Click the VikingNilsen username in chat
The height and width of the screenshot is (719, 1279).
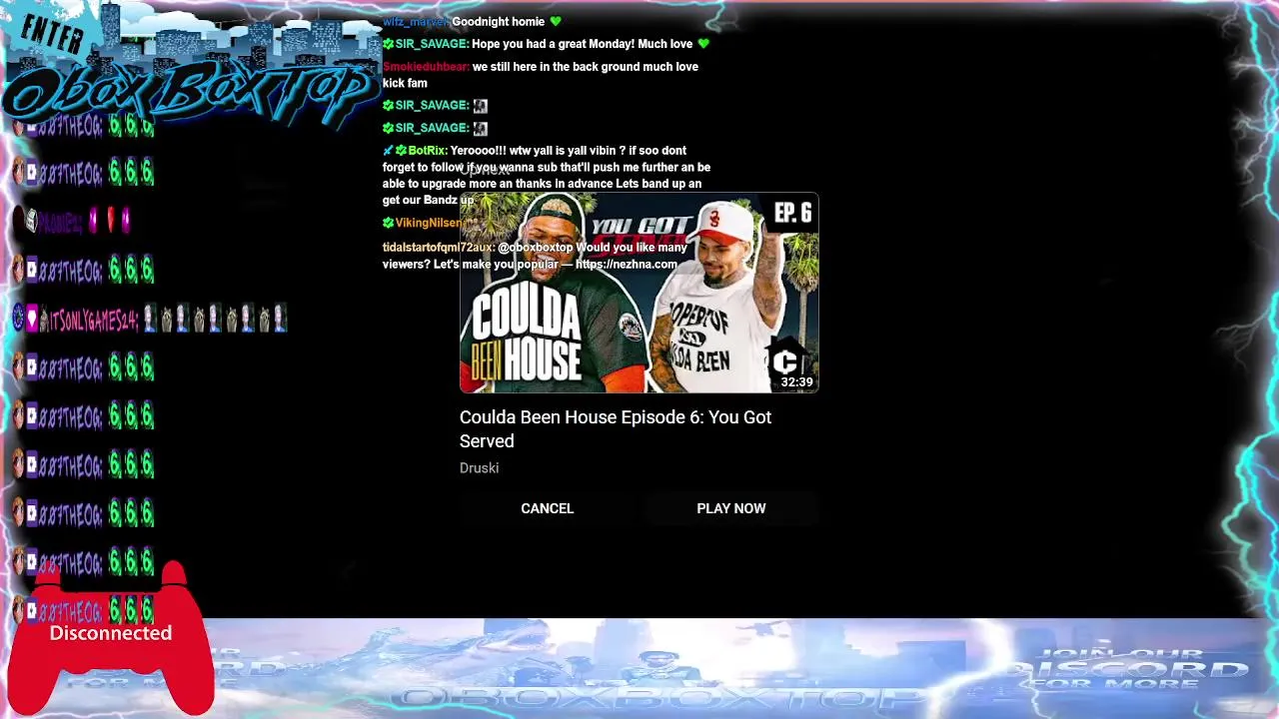tap(428, 223)
